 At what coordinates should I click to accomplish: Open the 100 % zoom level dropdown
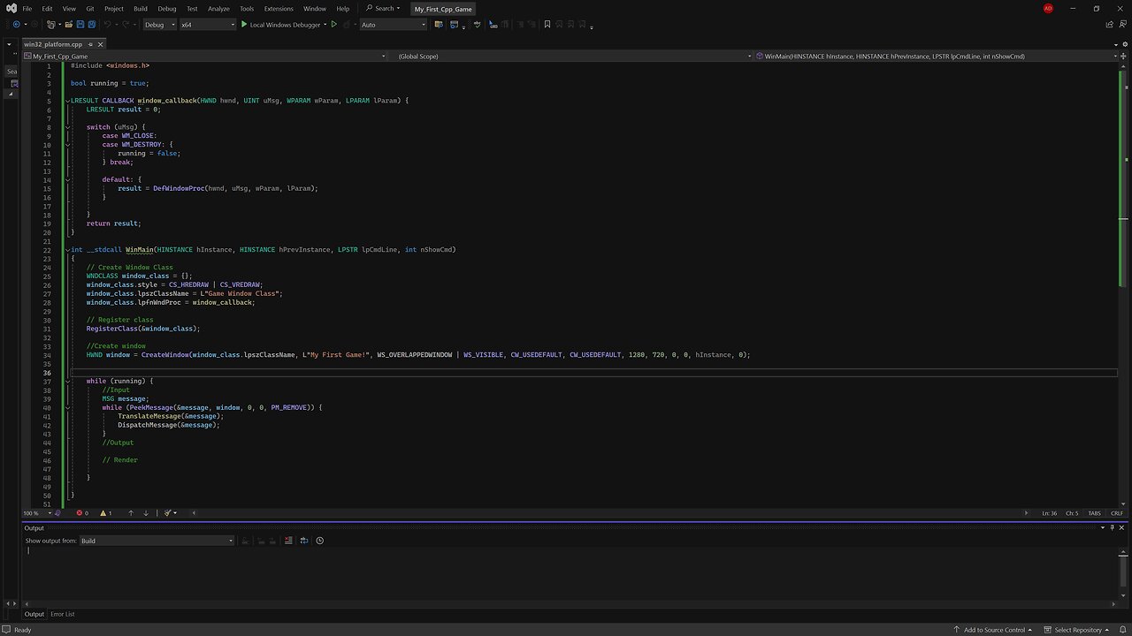point(36,513)
